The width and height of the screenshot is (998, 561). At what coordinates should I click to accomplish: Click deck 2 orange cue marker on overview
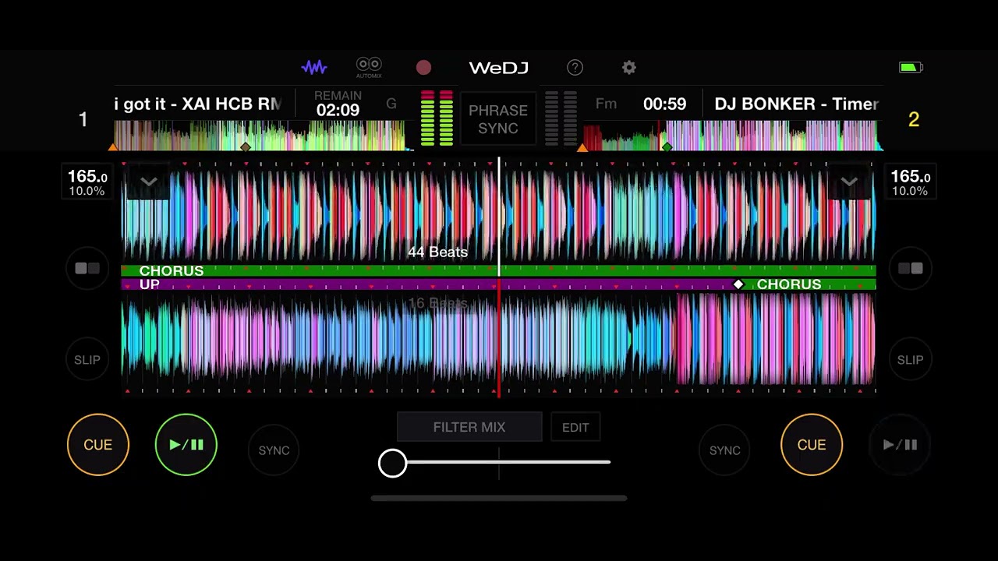point(582,146)
